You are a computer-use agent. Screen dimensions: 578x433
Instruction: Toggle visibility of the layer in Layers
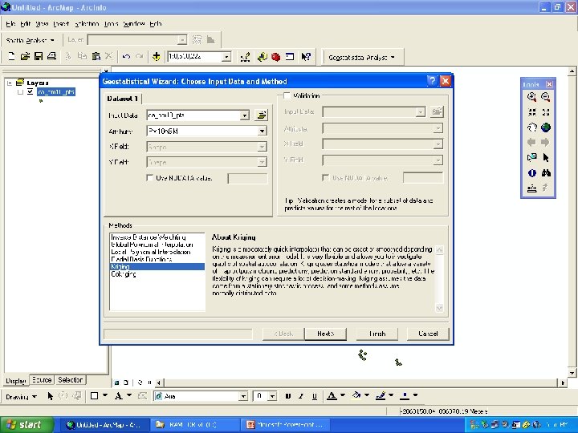pyautogui.click(x=31, y=91)
